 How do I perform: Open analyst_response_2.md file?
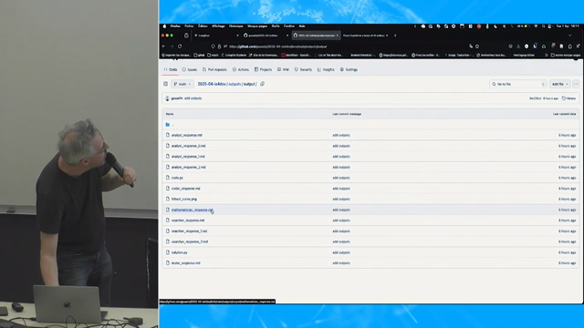tap(188, 168)
